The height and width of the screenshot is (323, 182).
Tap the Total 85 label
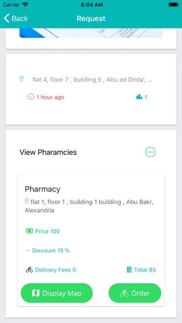[145, 270]
